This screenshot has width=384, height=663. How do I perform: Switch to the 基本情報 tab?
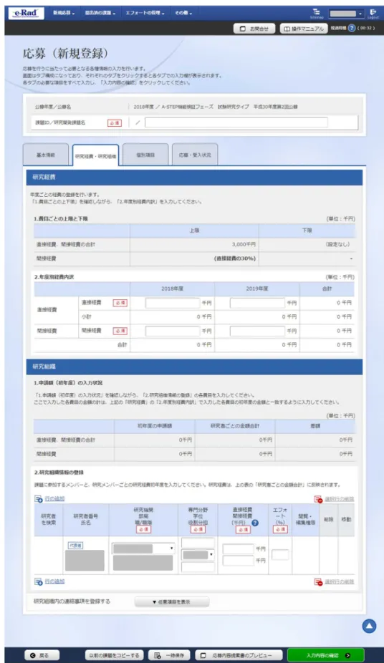coord(46,155)
